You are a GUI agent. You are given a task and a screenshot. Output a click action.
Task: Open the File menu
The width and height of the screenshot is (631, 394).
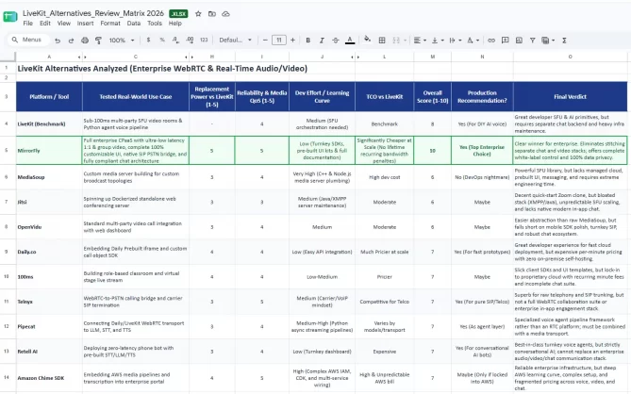pos(27,24)
